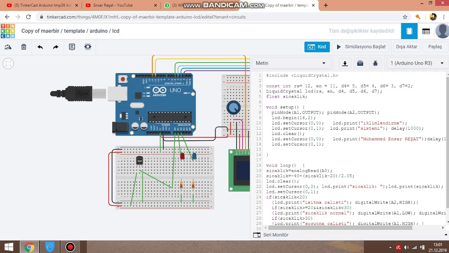Viewport: 449px width, 253px height.
Task: Rotate the selected component
Action: click(x=8, y=47)
